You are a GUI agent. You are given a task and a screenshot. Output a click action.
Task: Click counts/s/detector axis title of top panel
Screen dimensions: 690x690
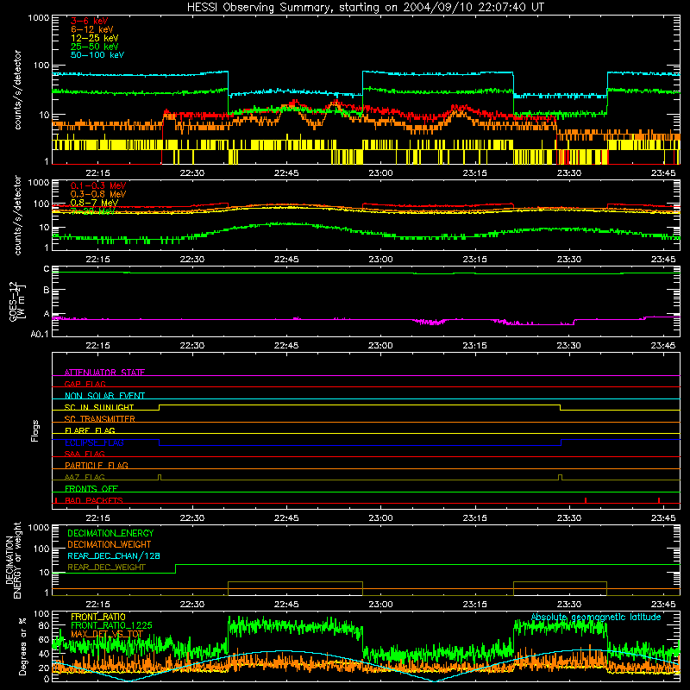(x=17, y=90)
